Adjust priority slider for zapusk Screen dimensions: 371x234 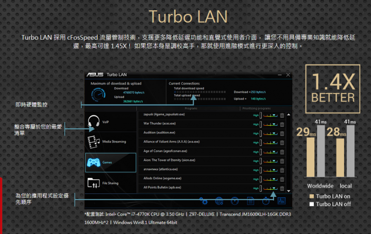click(271, 115)
